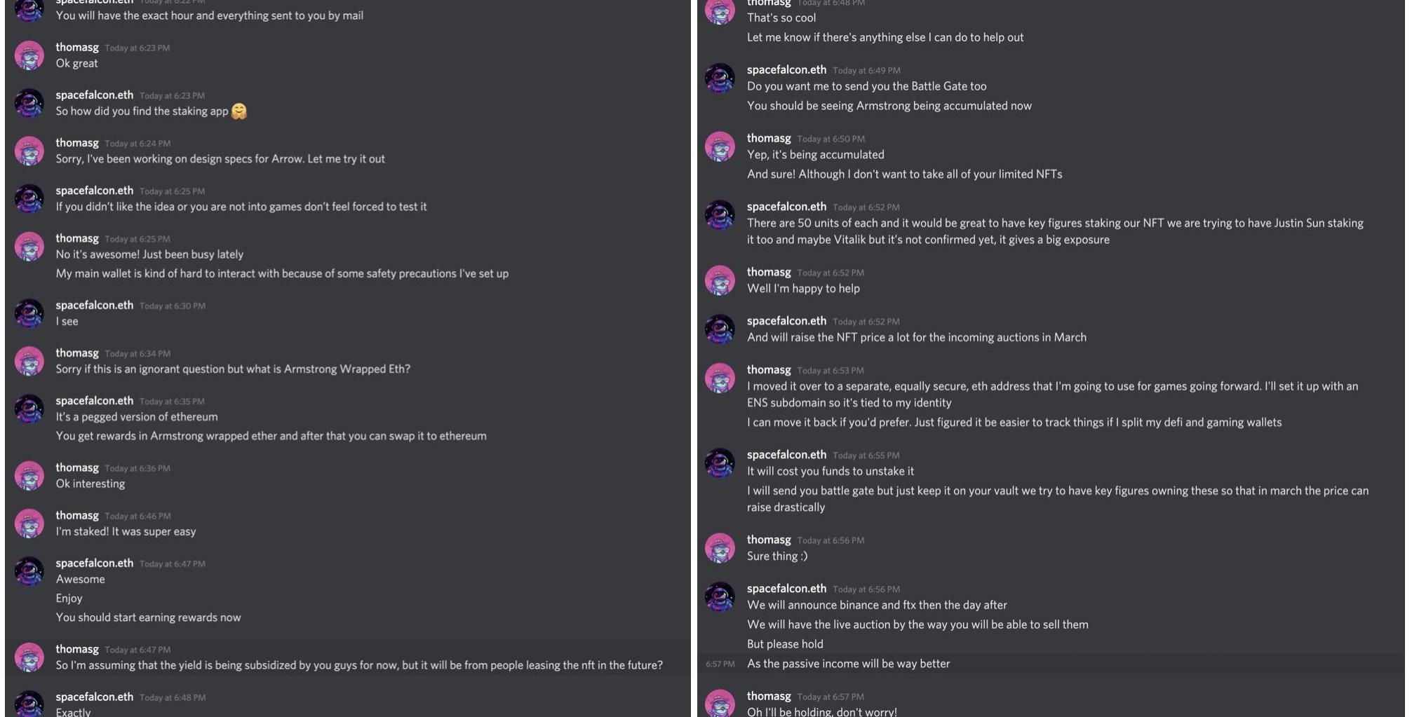The image size is (1412, 717).
Task: Open spacefalcon.eth username above "Awesome" message
Action: [95, 564]
